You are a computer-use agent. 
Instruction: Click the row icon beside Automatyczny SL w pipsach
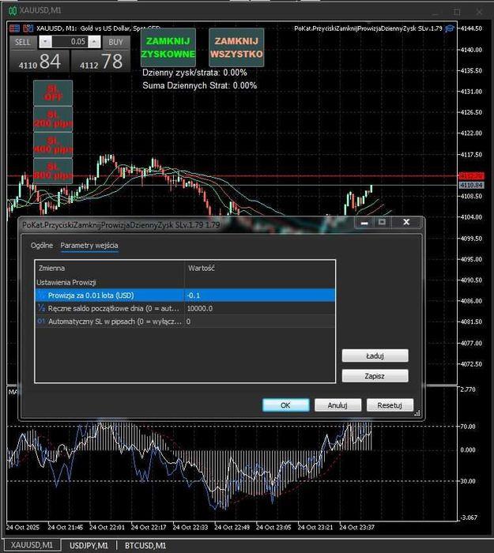pyautogui.click(x=41, y=322)
